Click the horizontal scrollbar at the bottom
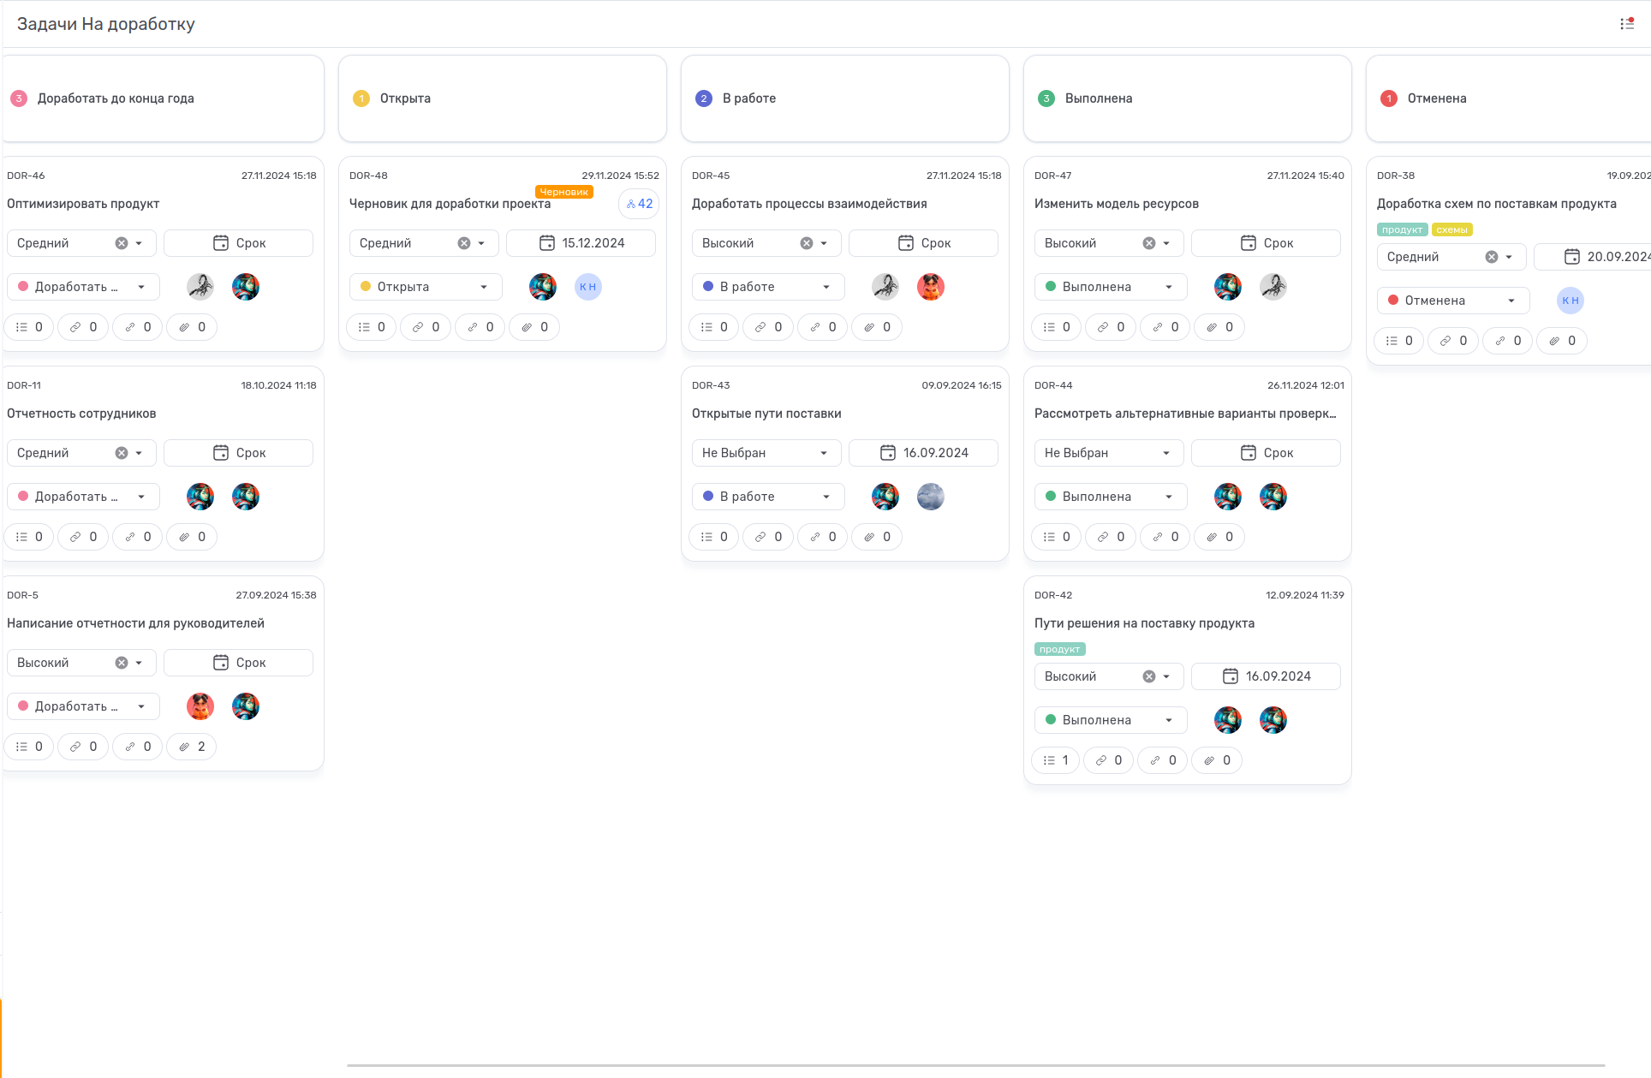 [975, 1066]
